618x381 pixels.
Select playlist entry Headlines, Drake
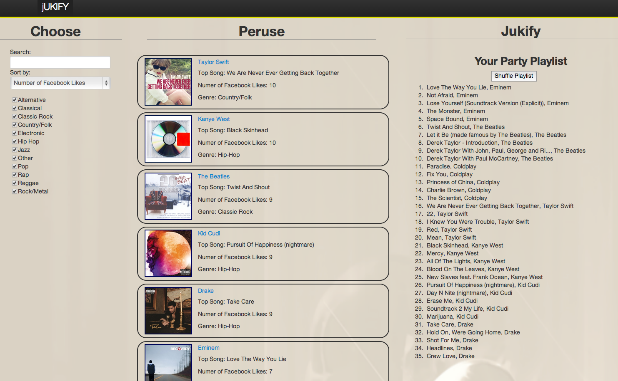(x=449, y=348)
